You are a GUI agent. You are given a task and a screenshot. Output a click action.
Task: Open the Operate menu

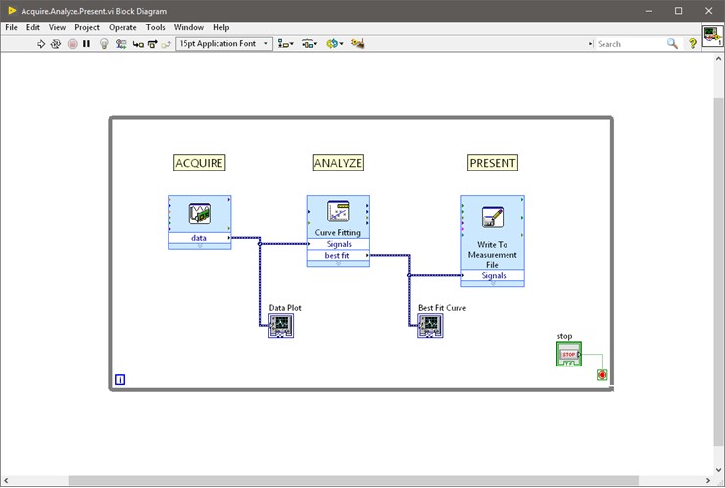[122, 27]
